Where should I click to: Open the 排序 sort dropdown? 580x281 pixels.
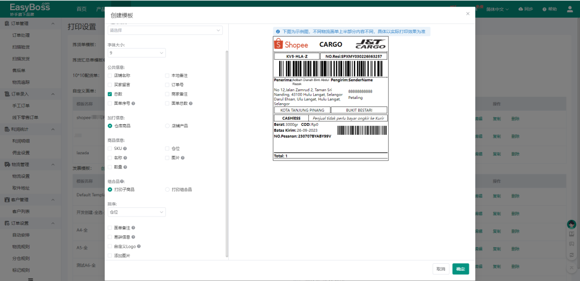point(136,212)
